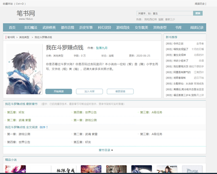Click the search keyword input field

[x=165, y=13]
